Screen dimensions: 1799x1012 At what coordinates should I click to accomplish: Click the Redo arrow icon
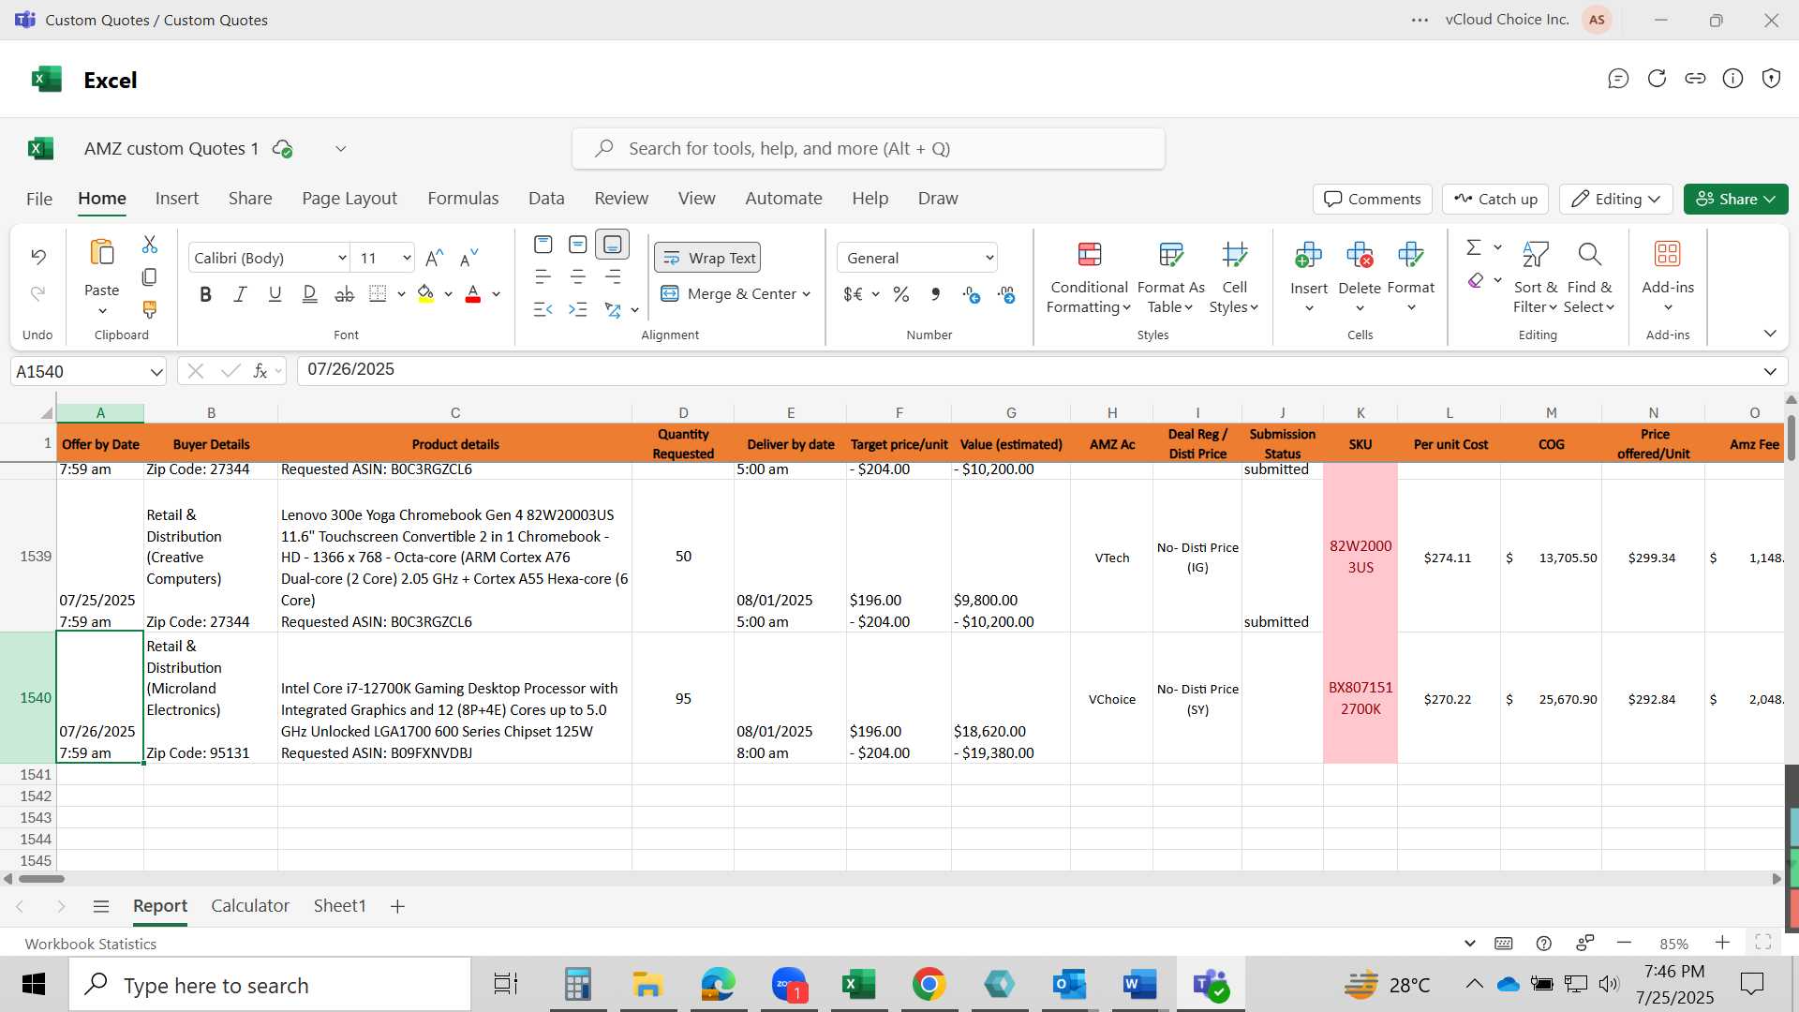pos(38,294)
